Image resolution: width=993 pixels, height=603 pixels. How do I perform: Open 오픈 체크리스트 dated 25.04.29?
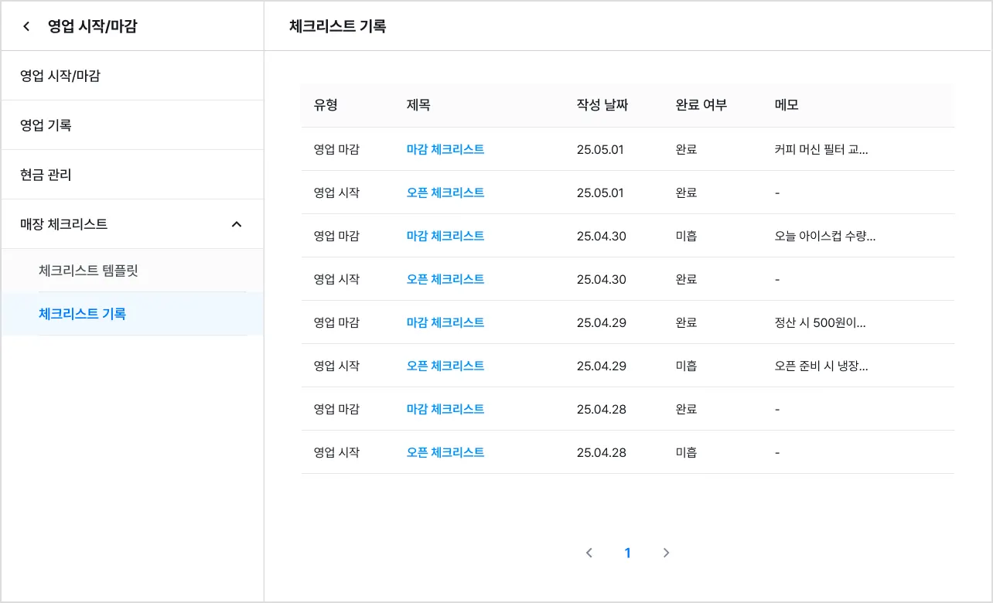point(445,366)
